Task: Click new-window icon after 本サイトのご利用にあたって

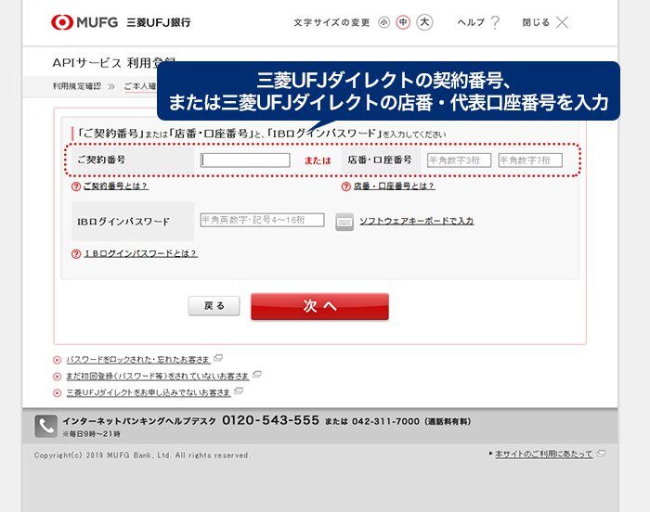Action: (601, 454)
